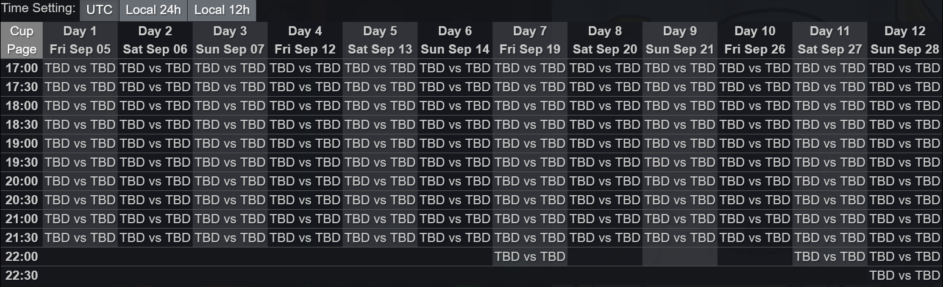Viewport: 943px width, 287px height.
Task: Open the 21:30 match on Day 3
Action: coord(230,238)
